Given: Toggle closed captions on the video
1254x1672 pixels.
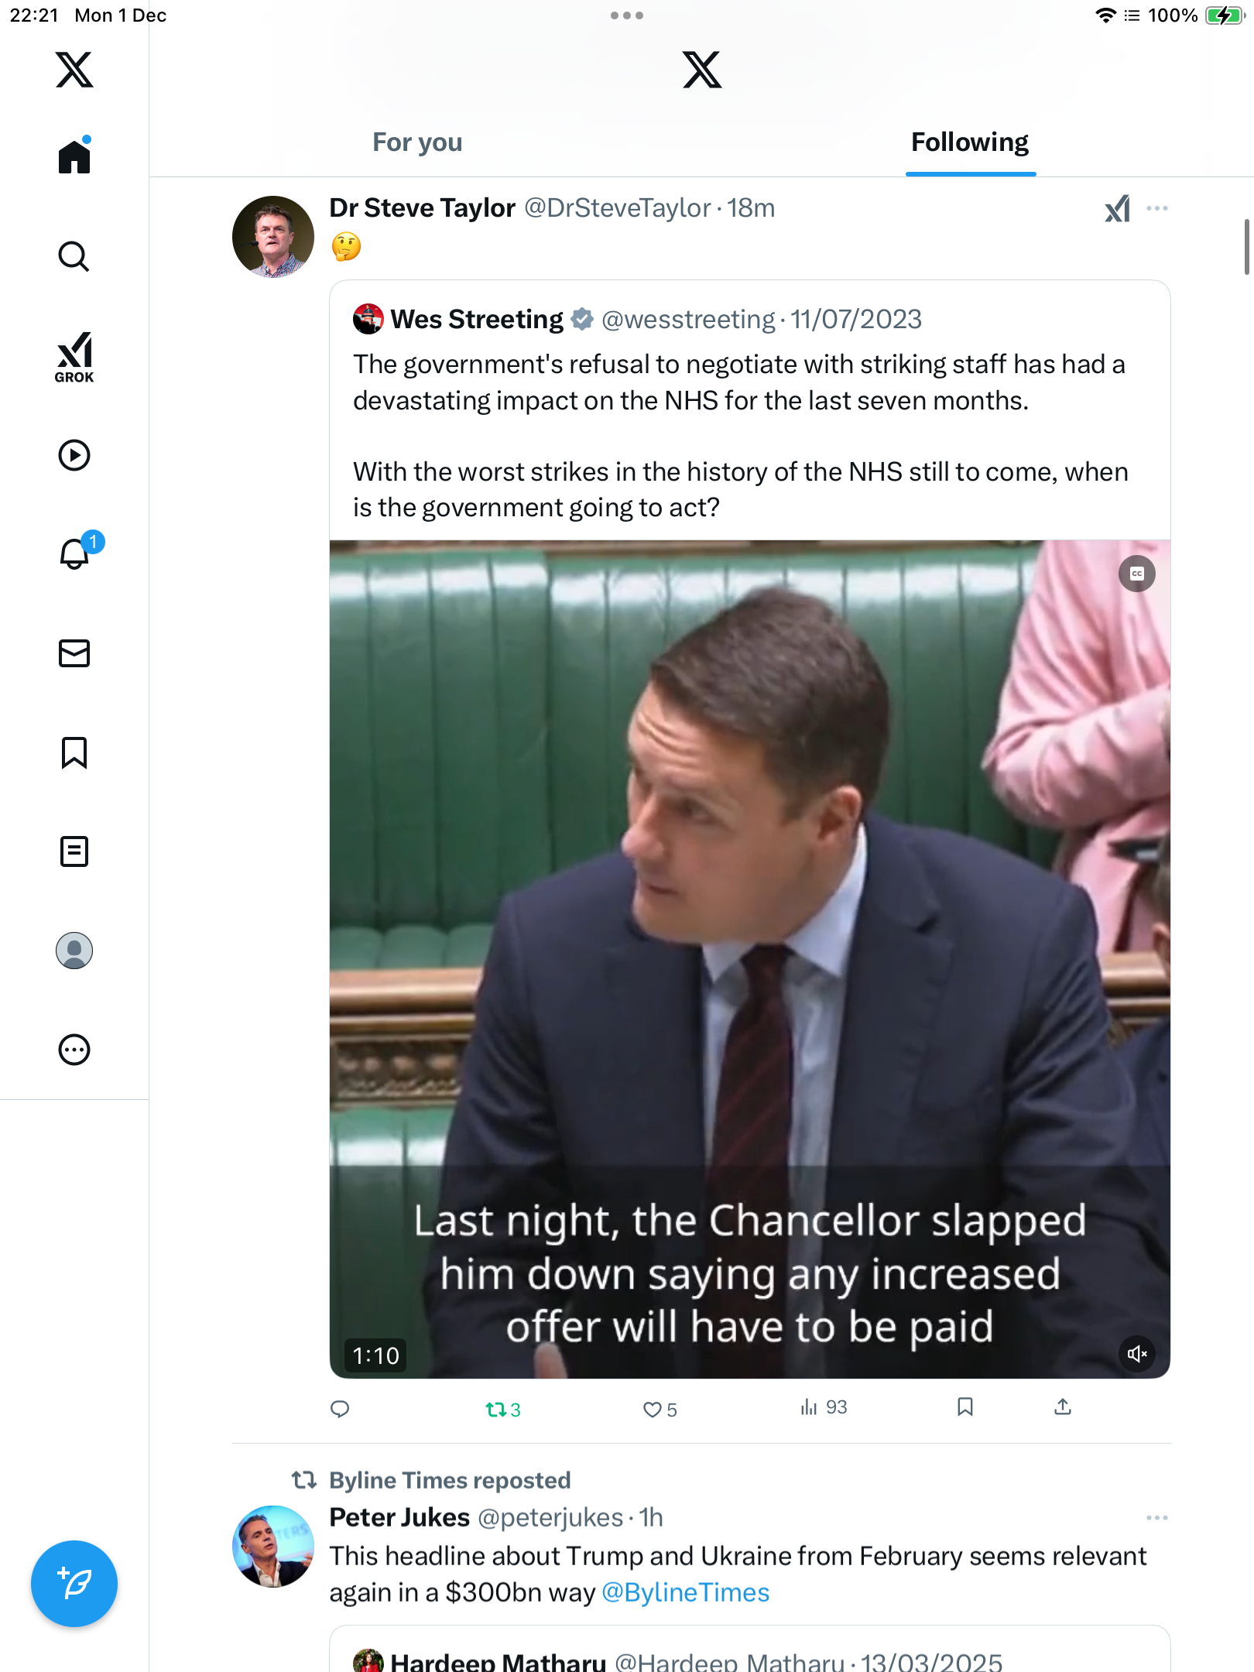Looking at the screenshot, I should coord(1137,574).
